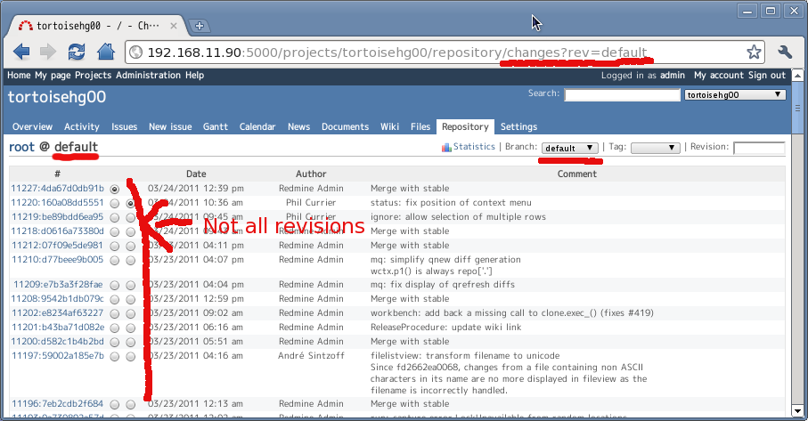Click page scrollbar up arrow

click(797, 75)
